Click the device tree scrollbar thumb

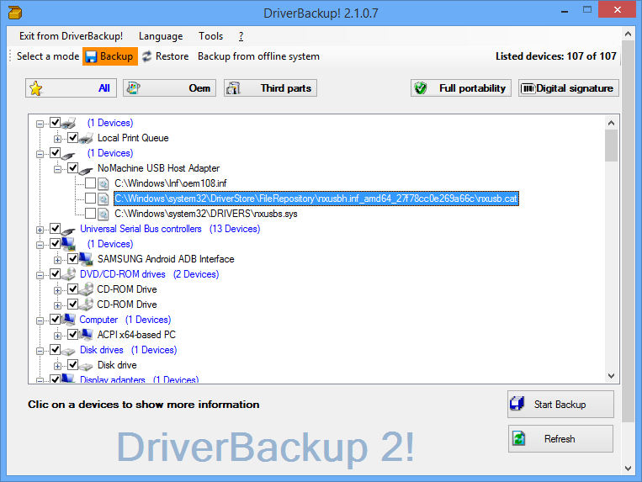(x=612, y=146)
